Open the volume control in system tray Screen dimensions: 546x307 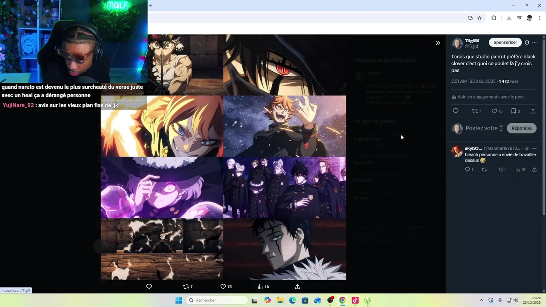tap(516, 300)
